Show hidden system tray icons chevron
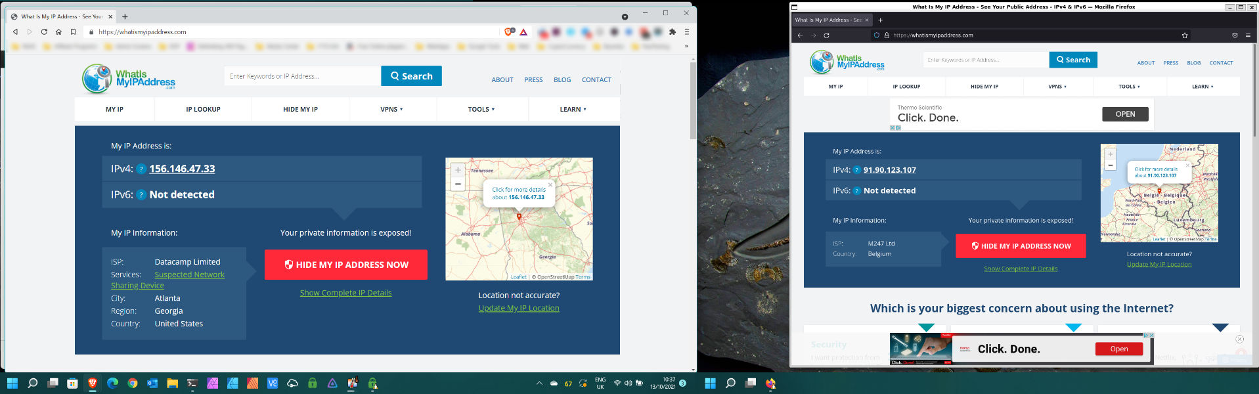 click(x=539, y=383)
